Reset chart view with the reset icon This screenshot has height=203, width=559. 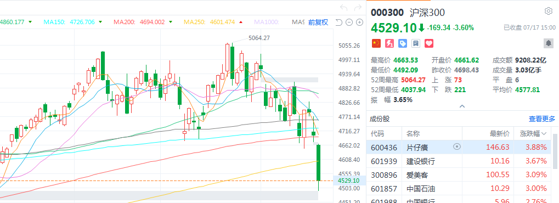(x=339, y=22)
